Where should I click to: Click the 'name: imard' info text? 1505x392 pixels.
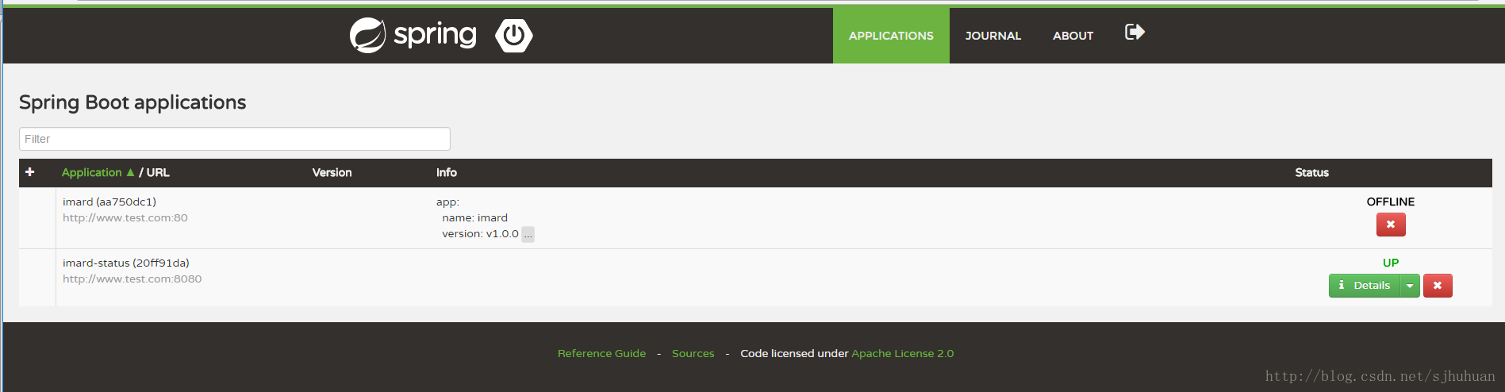pos(474,217)
